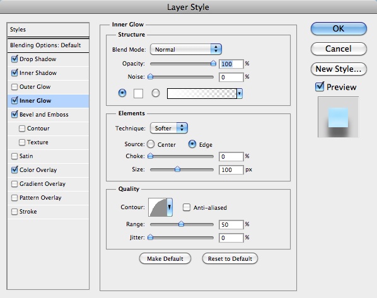Click the Opacity value input field

coord(231,64)
